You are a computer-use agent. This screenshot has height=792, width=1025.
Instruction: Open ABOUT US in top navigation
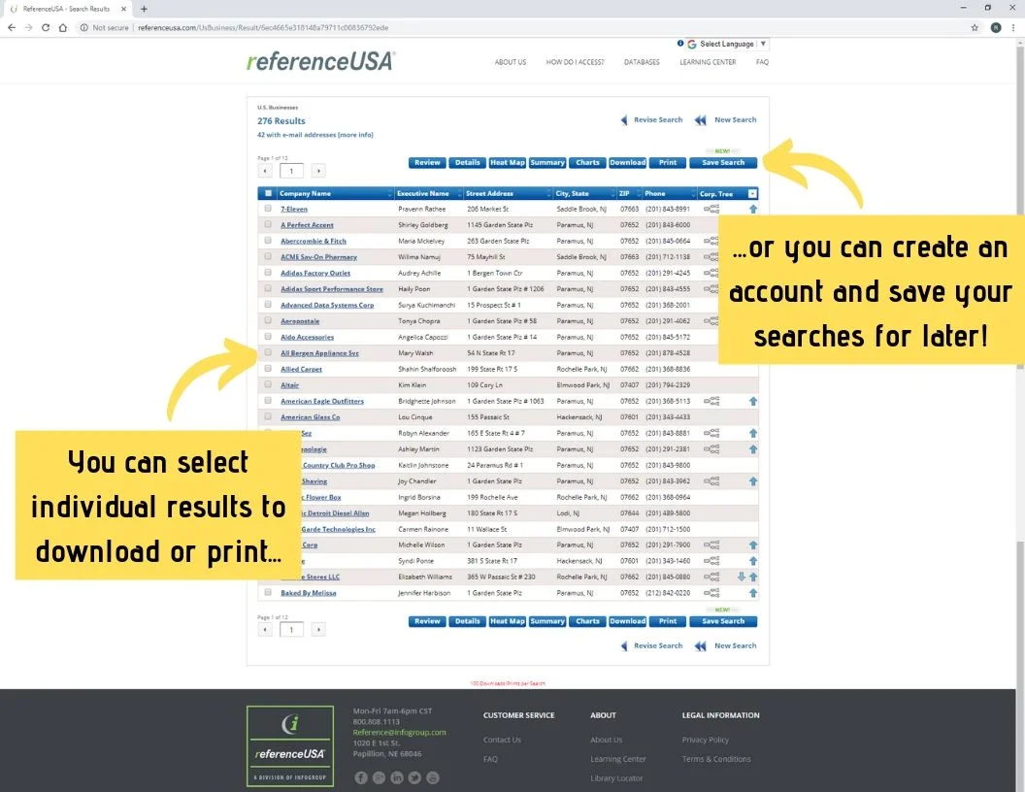[511, 62]
